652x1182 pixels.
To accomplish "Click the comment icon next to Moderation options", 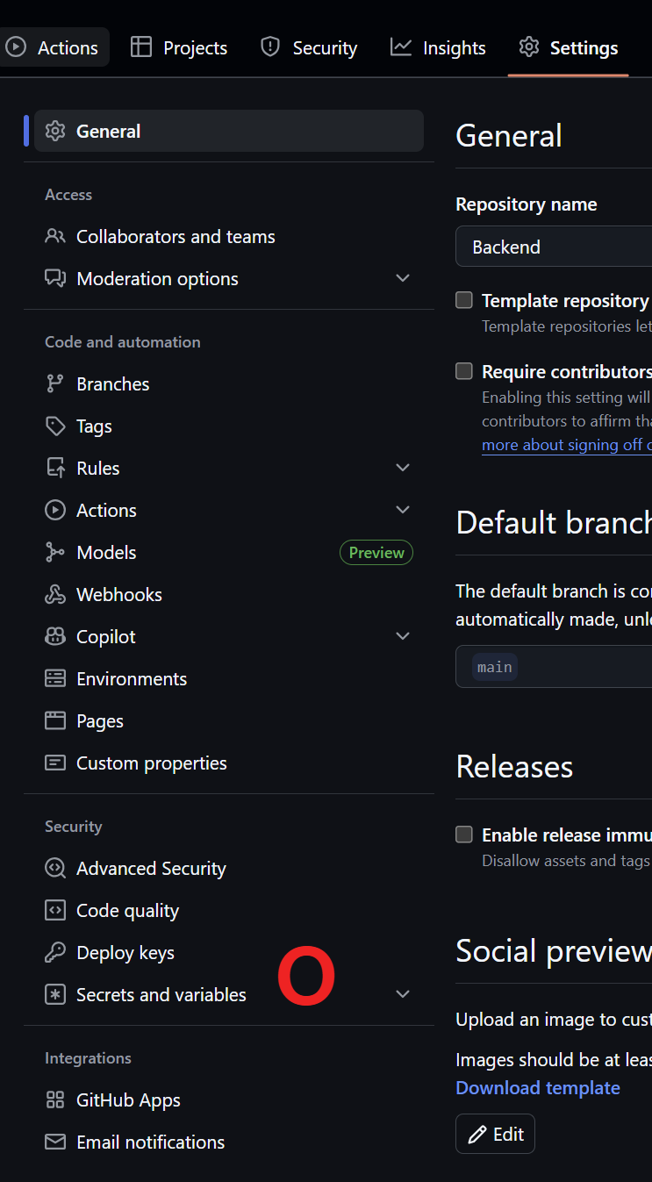I will click(55, 279).
